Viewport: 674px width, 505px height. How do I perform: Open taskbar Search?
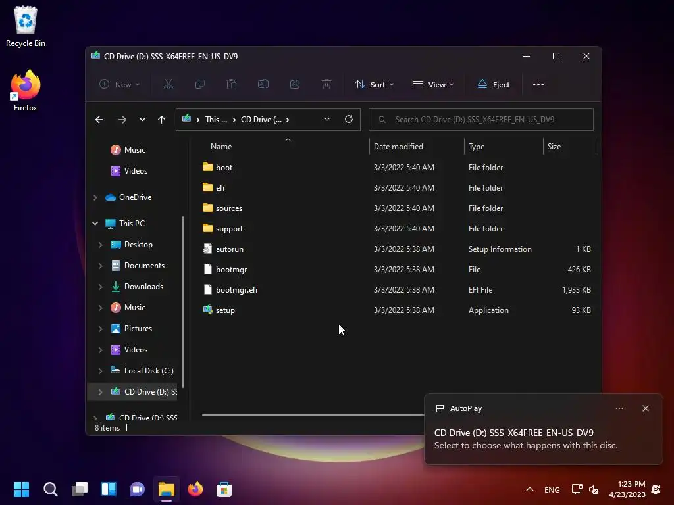[50, 489]
